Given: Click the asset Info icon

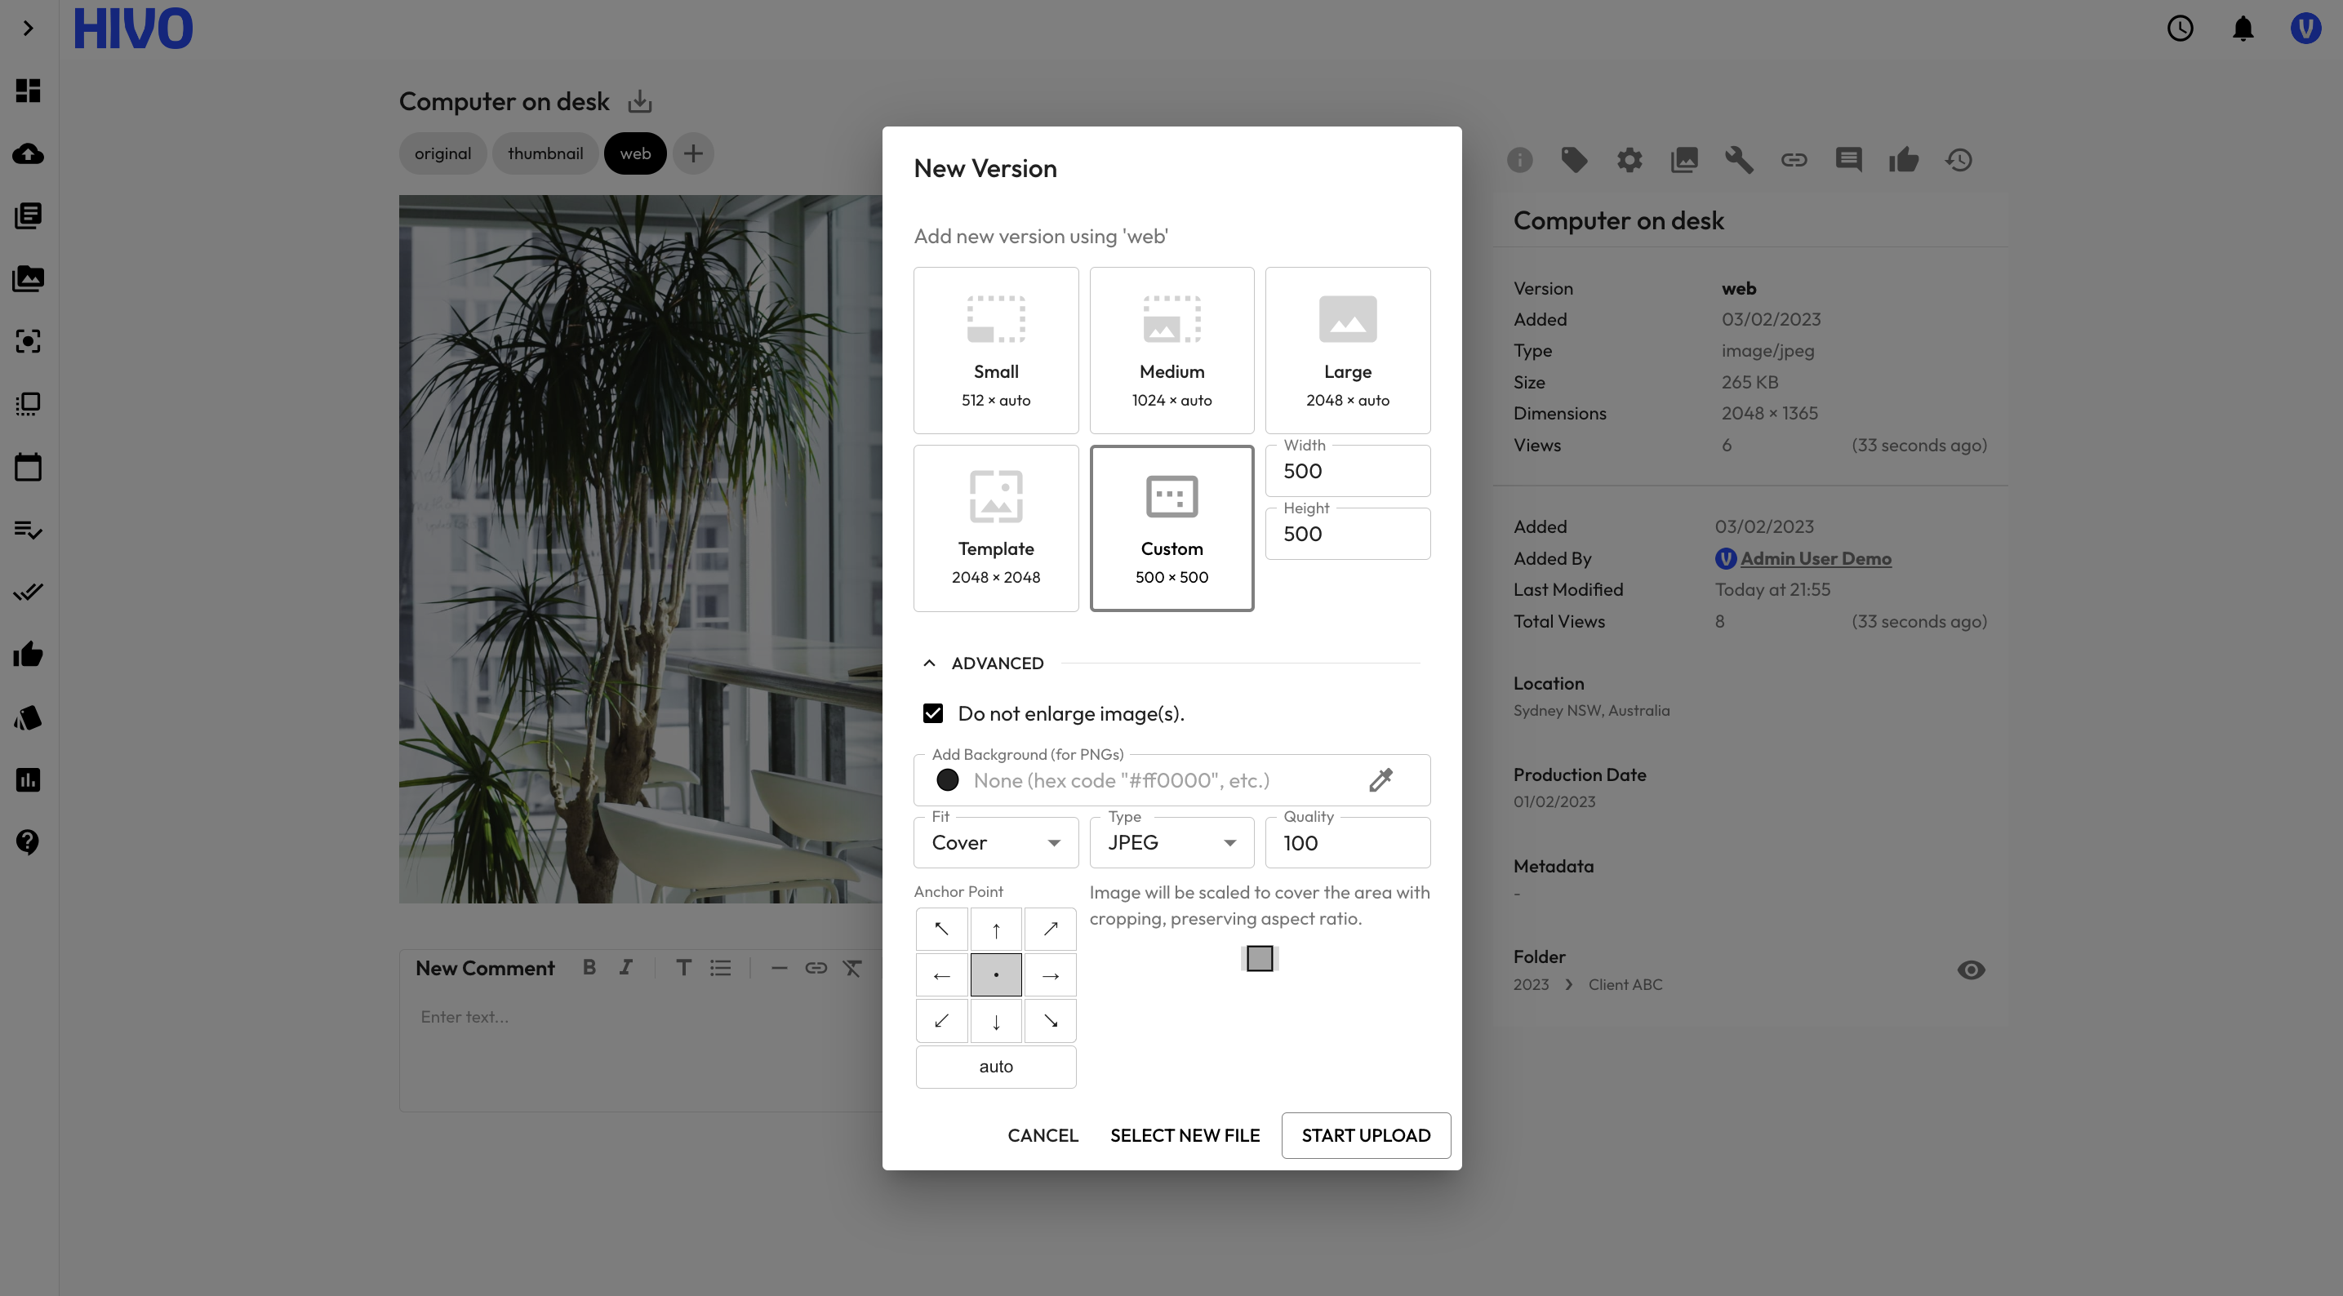Looking at the screenshot, I should (1521, 159).
